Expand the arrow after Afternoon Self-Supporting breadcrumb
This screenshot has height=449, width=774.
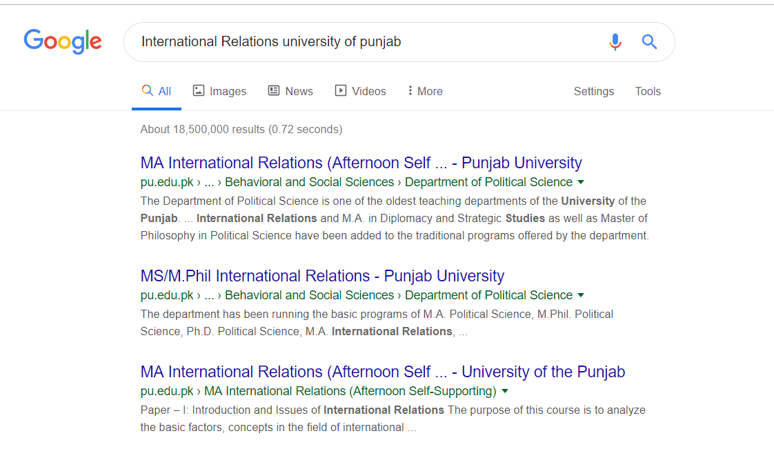click(x=505, y=391)
